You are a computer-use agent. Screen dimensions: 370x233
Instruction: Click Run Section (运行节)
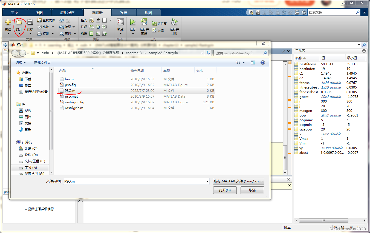tap(159, 24)
